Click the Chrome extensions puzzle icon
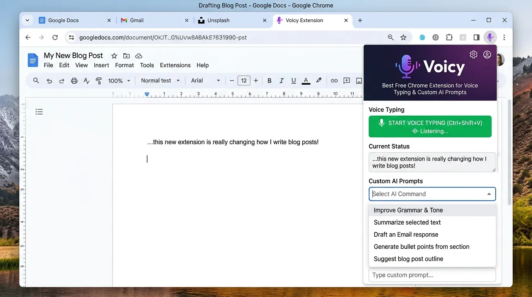This screenshot has width=532, height=297. point(449,38)
